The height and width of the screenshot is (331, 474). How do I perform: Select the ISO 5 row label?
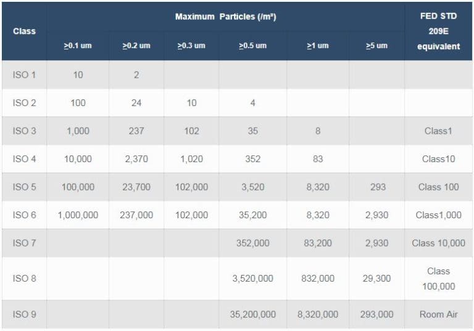click(x=24, y=187)
